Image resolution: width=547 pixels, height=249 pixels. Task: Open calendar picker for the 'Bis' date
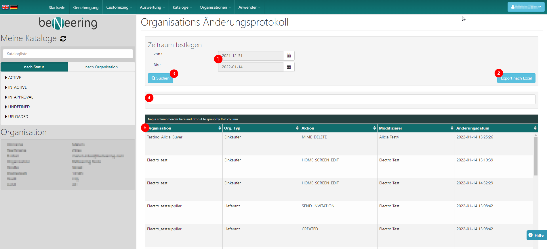click(x=289, y=67)
